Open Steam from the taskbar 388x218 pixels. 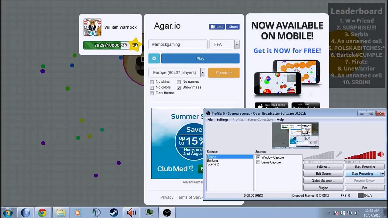114,213
